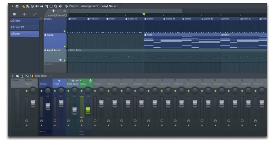Select the Delete tool in Playlist toolbar
Screen dimensions: 275x141
(32, 6)
